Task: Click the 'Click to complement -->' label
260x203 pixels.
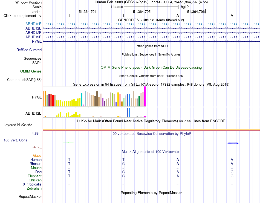Action: coord(22,16)
